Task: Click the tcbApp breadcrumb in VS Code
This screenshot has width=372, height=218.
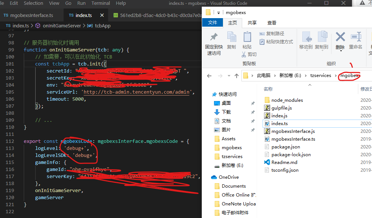Action: (x=103, y=26)
